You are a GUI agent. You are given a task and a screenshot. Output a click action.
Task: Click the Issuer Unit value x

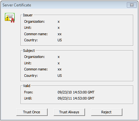(x=58, y=28)
